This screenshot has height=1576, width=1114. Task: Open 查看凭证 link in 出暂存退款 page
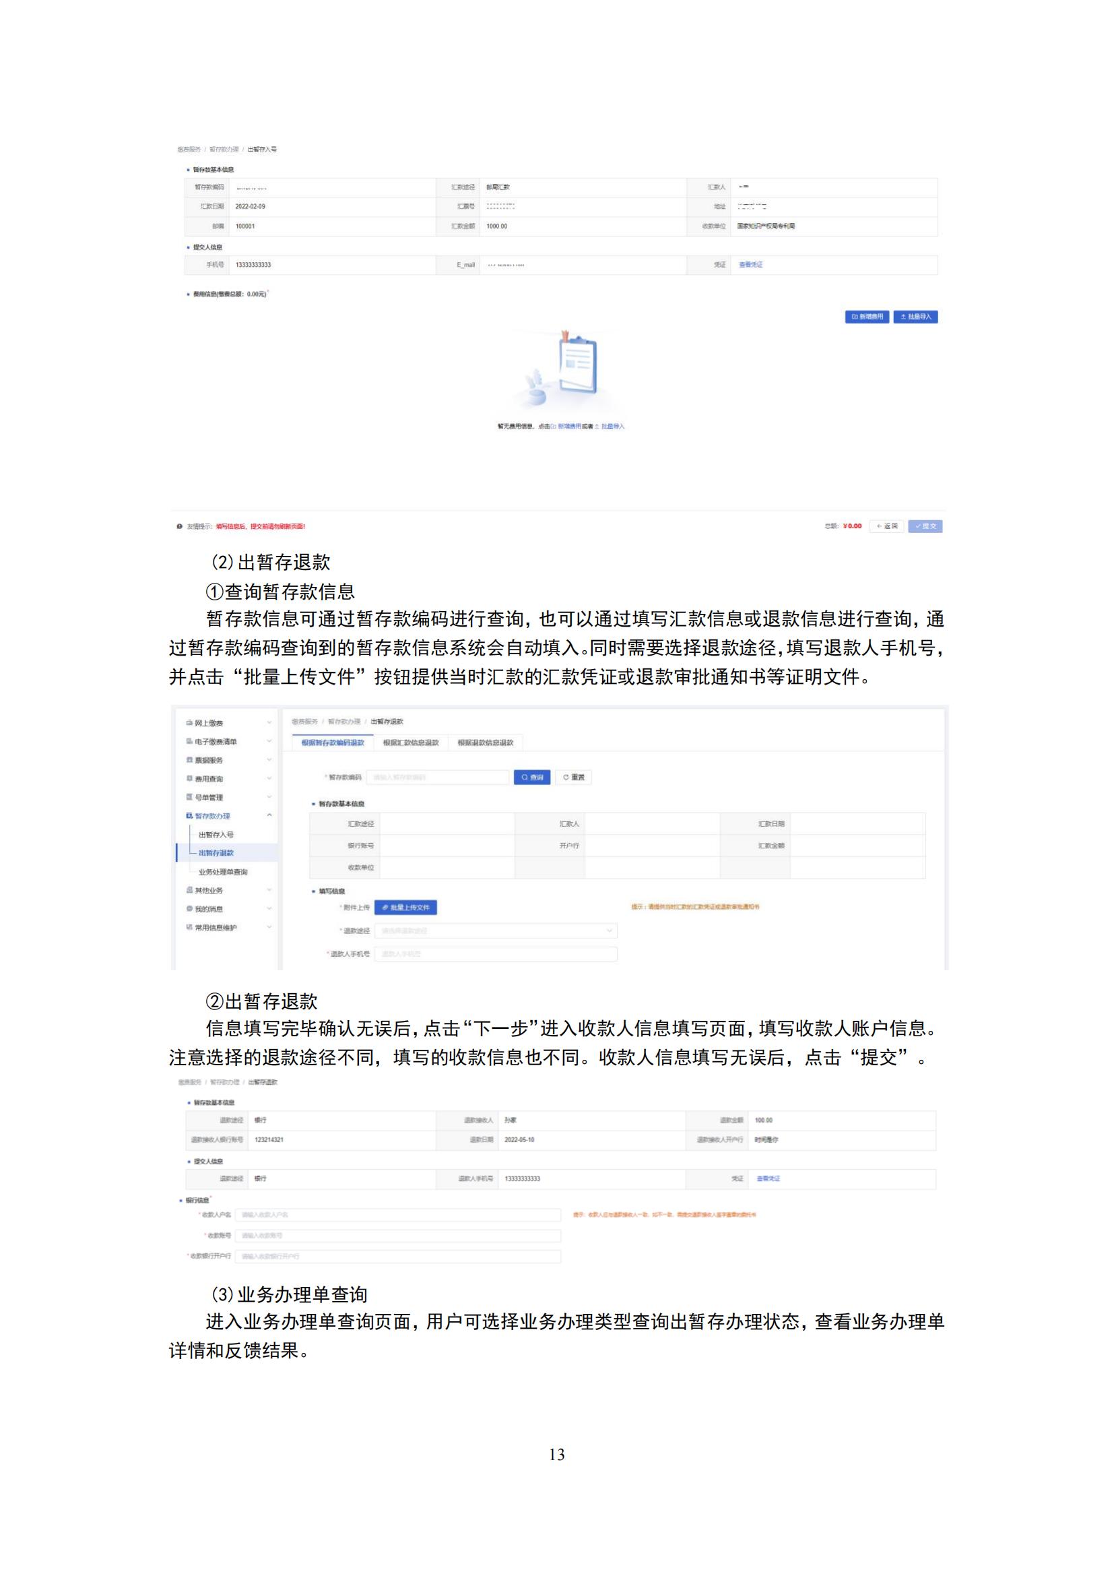click(x=768, y=1178)
